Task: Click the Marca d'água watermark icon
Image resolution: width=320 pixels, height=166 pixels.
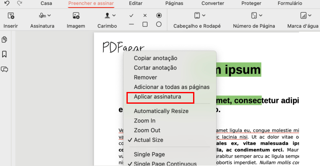Action: tap(304, 15)
